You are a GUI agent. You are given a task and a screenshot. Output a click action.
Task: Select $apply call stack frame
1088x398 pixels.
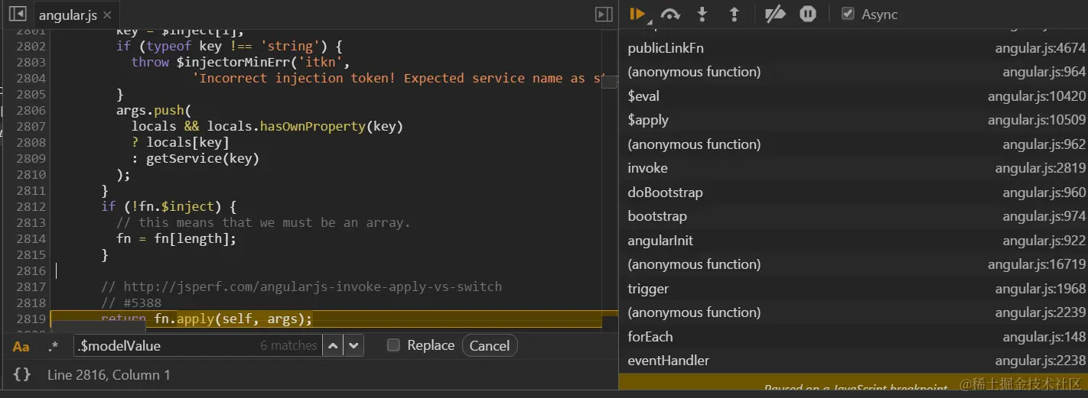pos(853,120)
